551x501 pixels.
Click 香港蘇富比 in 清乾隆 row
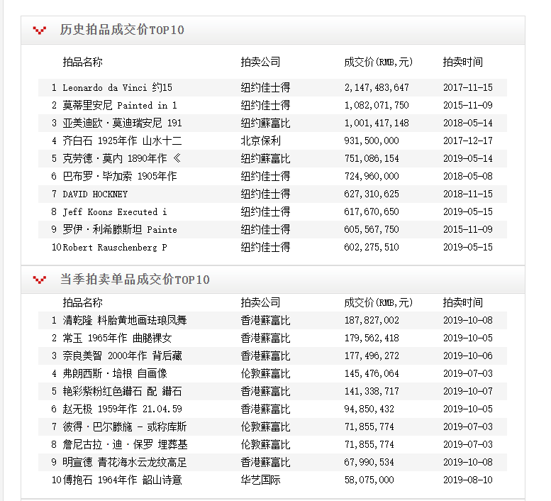(x=265, y=320)
